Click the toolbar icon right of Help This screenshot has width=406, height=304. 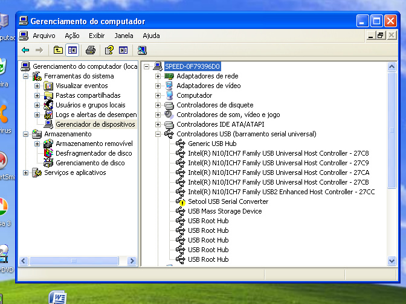(123, 50)
